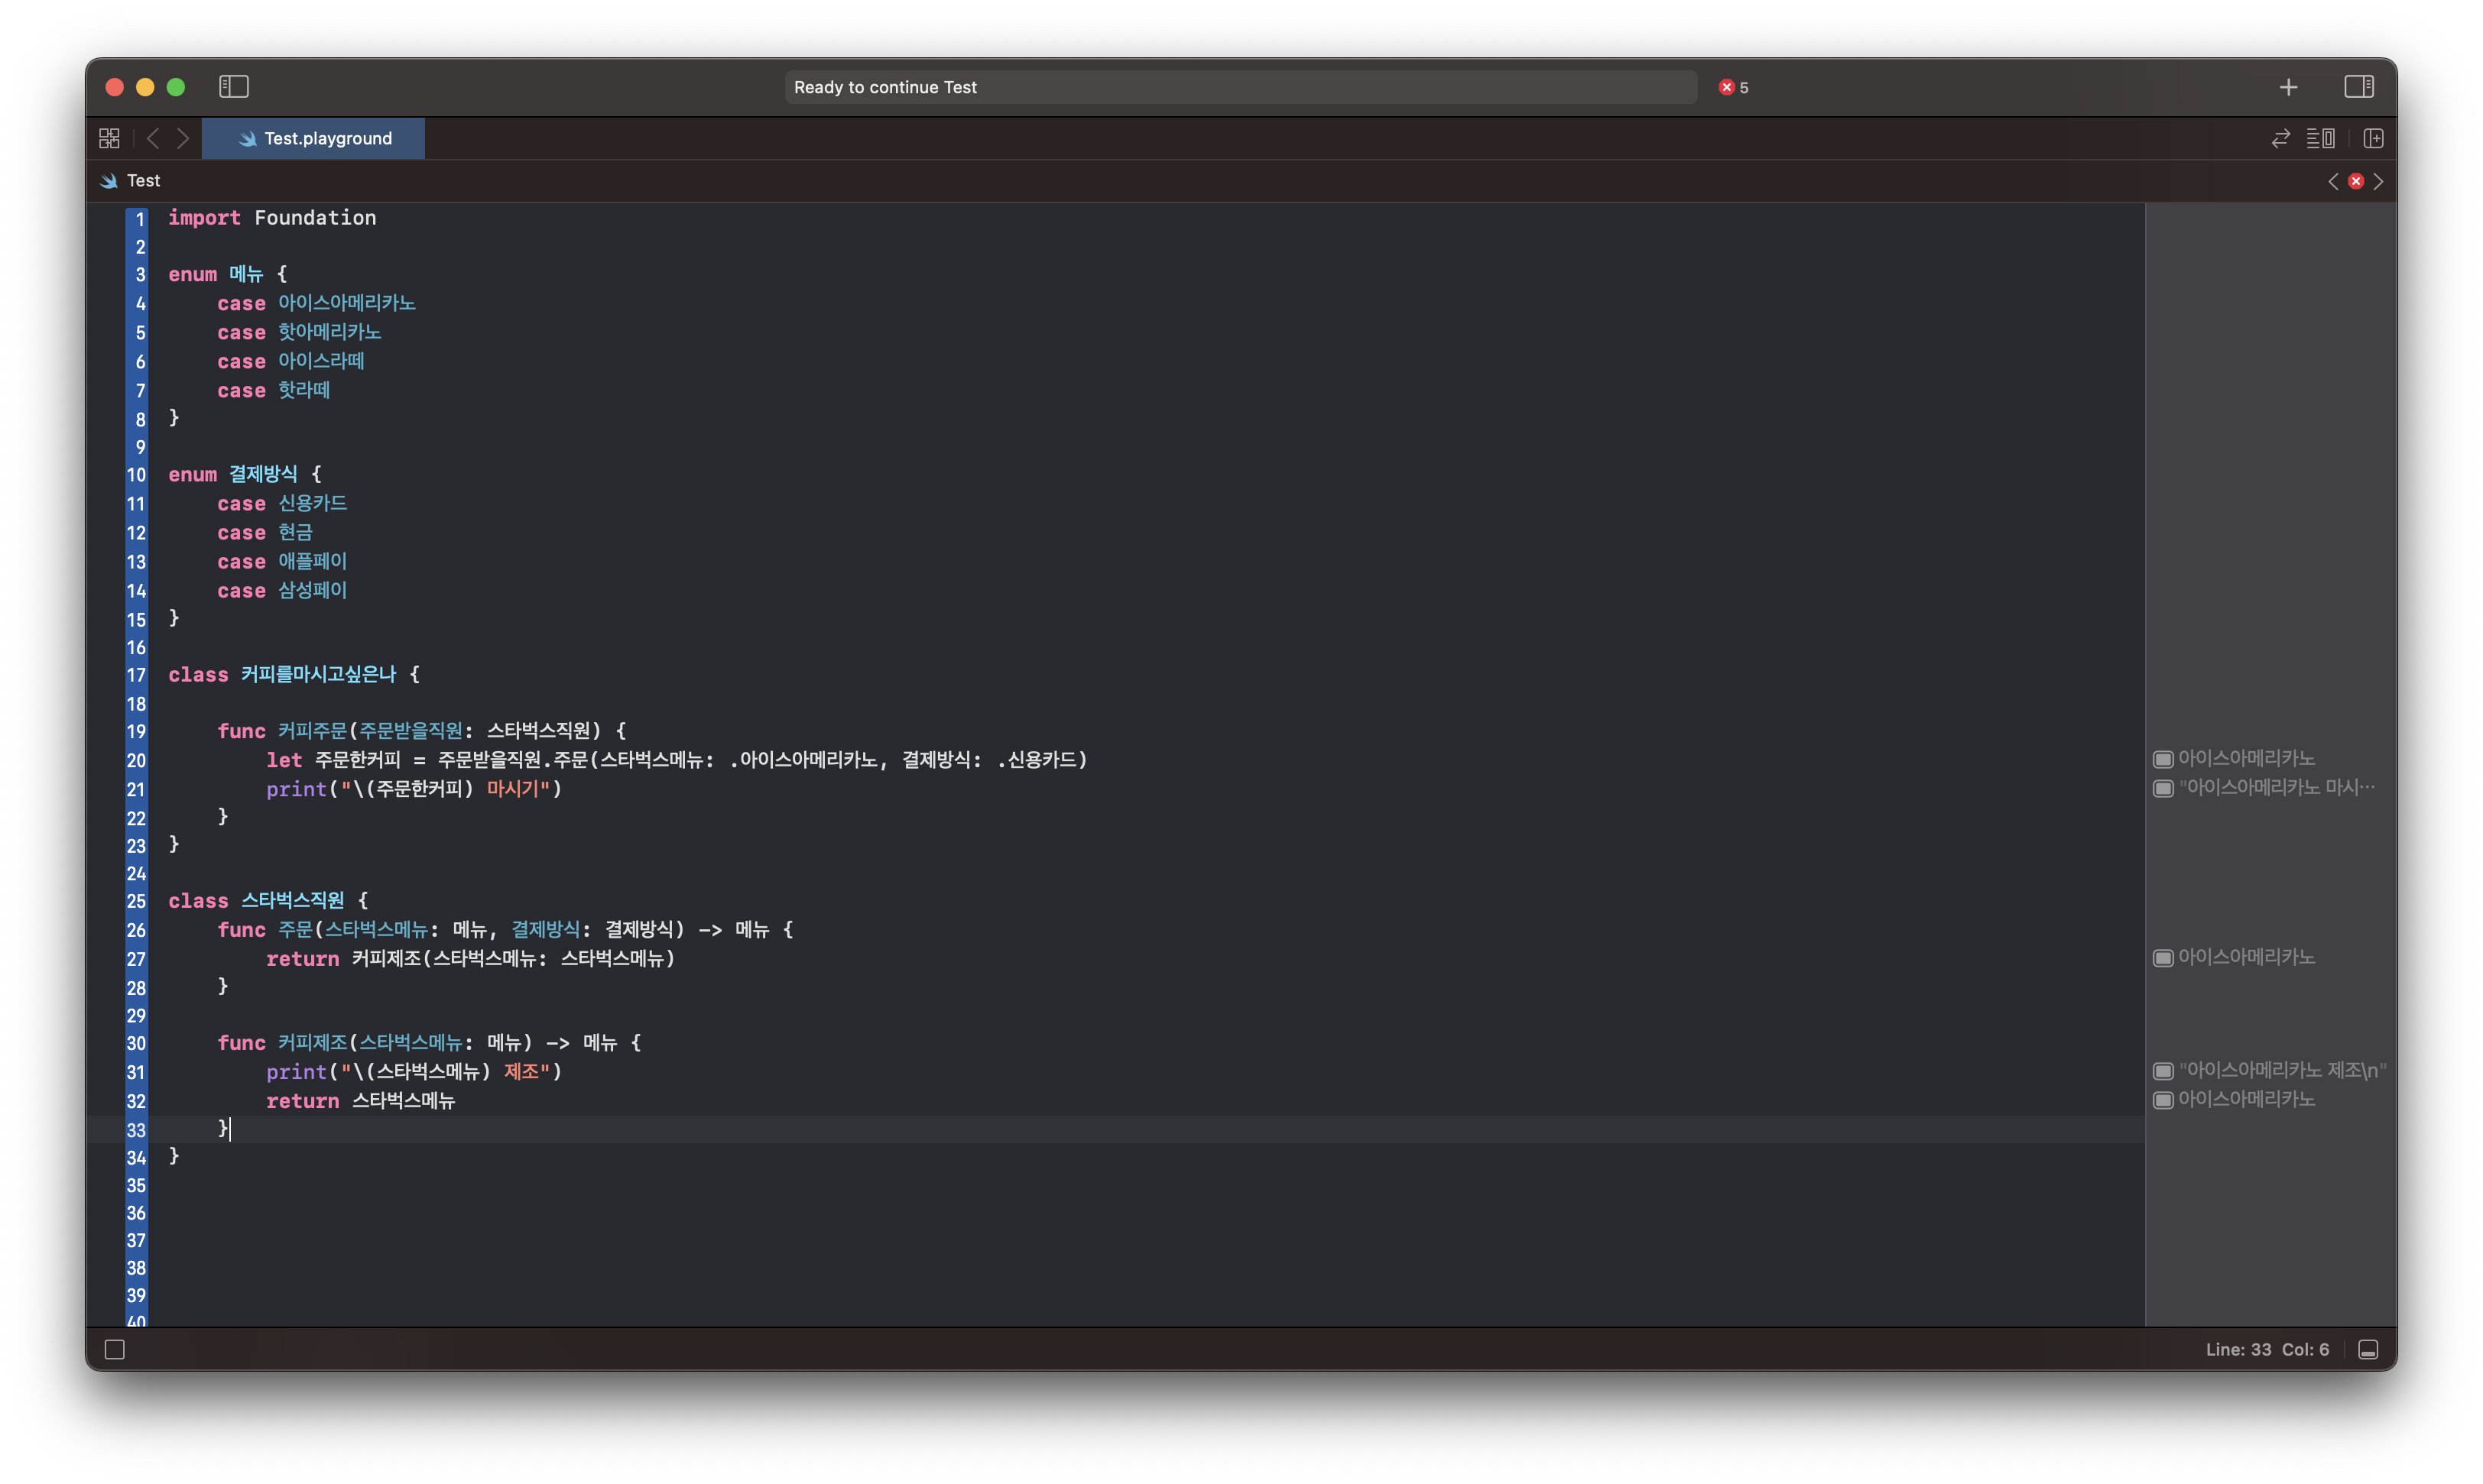Viewport: 2483px width, 1484px height.
Task: Click the code review swap arrows icon
Action: point(2280,138)
